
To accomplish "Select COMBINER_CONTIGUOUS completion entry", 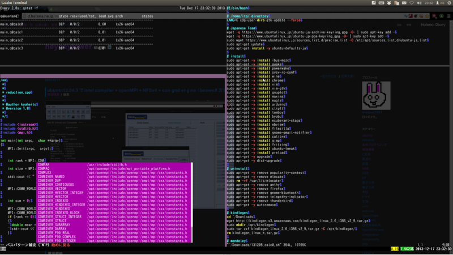I will coord(114,185).
